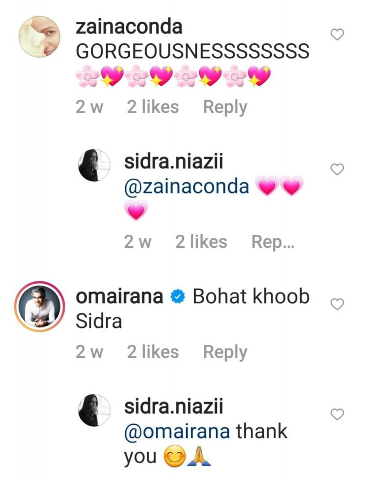Reply to omairana's Bohat khoob comment
Viewport: 370px width, 477px height.
pos(225,352)
